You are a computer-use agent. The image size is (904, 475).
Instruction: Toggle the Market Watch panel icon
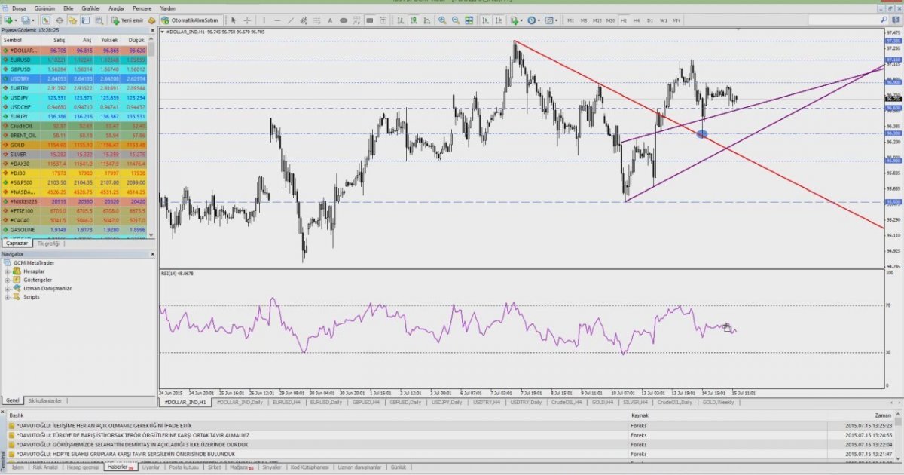pyautogui.click(x=46, y=20)
